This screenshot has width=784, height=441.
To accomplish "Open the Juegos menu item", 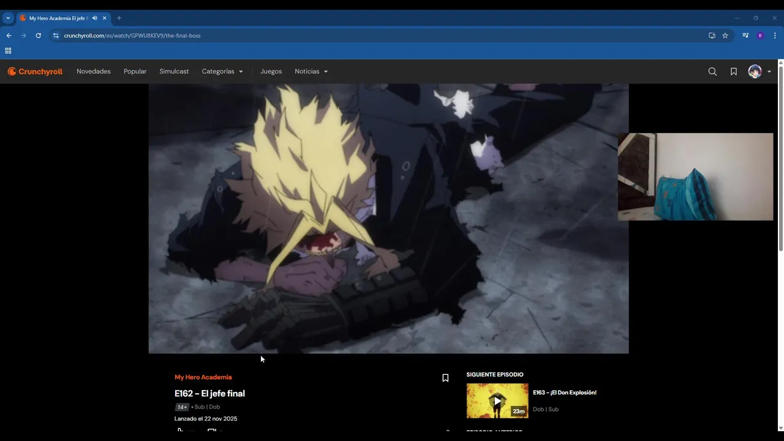I will [x=271, y=72].
